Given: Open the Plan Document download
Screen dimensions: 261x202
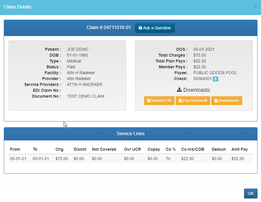Looking at the screenshot, I should [x=193, y=101].
